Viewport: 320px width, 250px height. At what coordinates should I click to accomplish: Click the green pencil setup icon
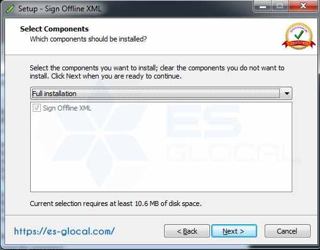(x=10, y=9)
